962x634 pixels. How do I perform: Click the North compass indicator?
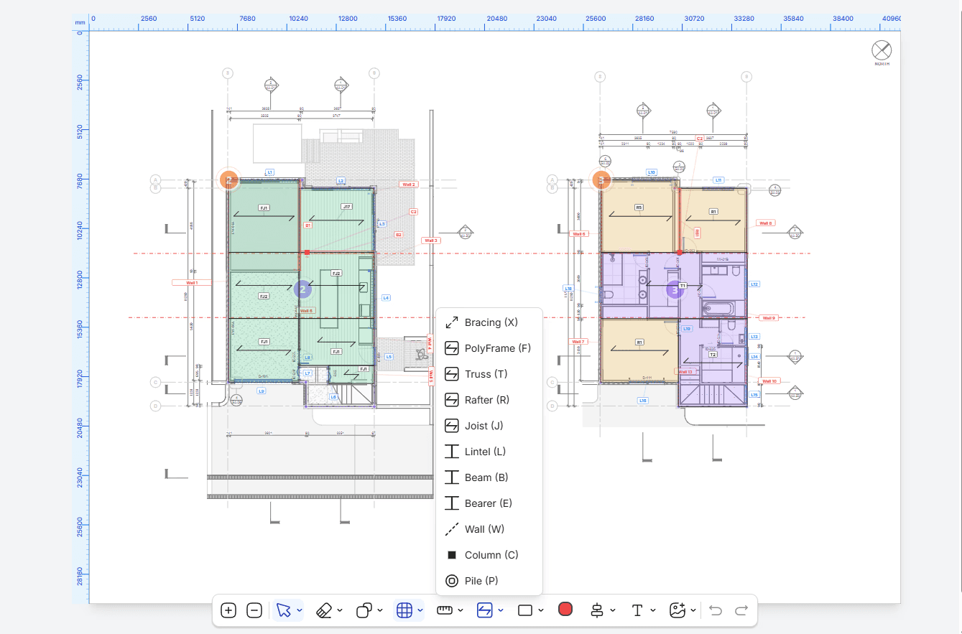(x=882, y=52)
